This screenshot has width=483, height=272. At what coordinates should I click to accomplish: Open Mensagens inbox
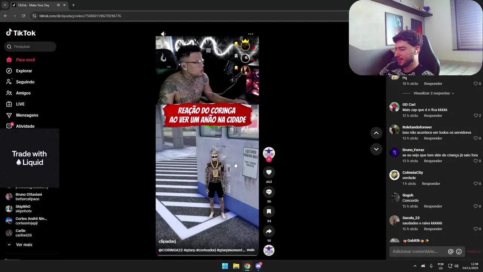pos(27,115)
